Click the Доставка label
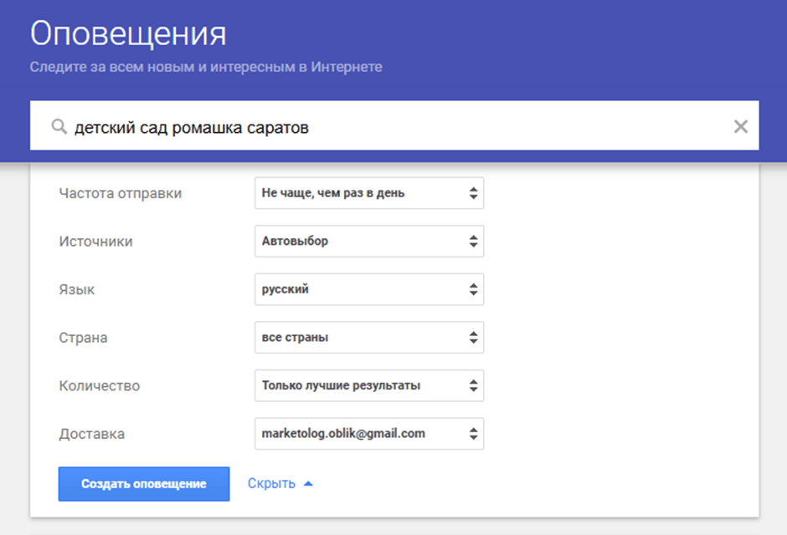The image size is (787, 535). click(x=92, y=435)
